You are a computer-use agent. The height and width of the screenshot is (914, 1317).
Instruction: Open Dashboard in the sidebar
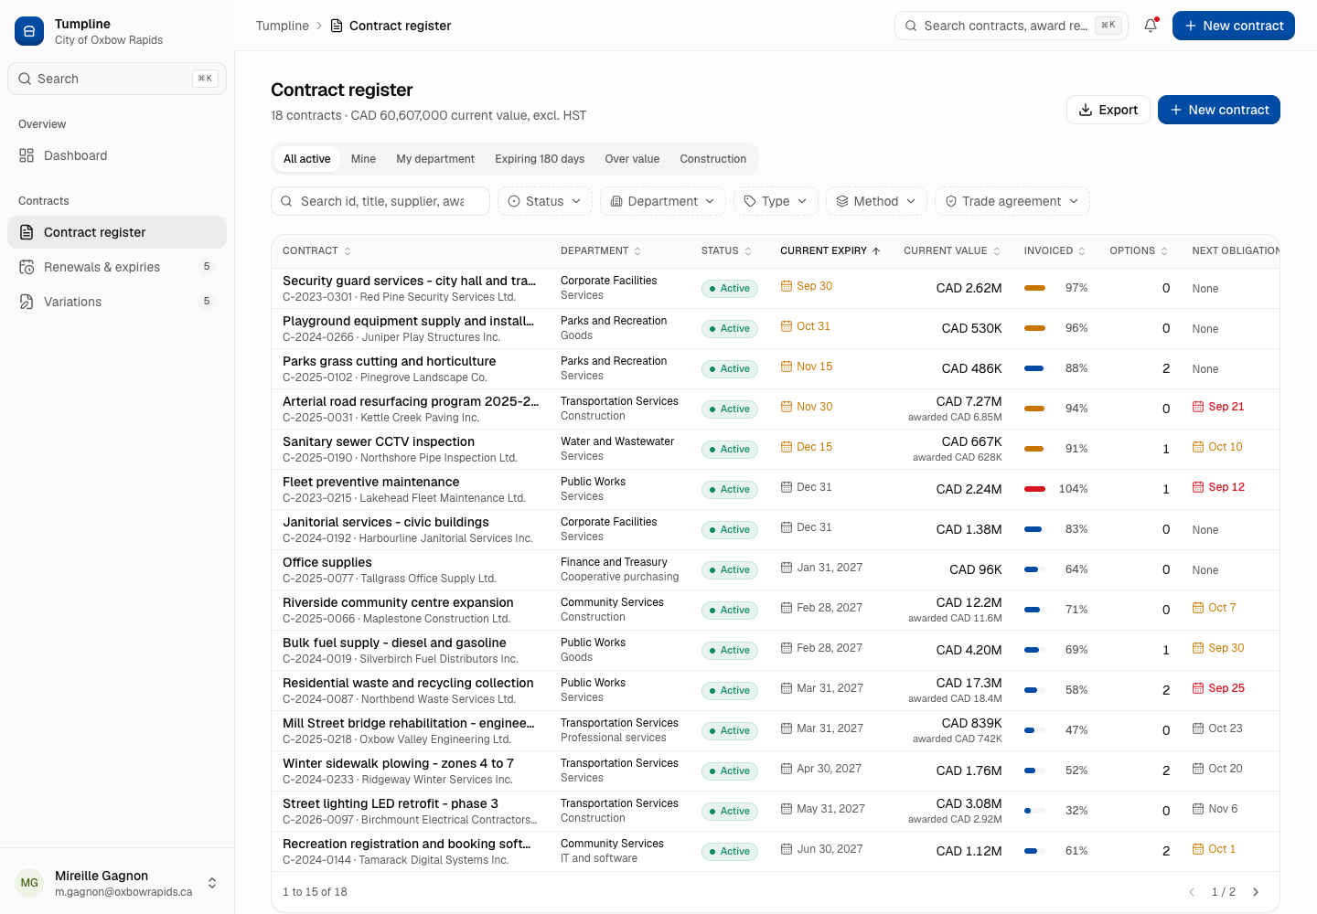coord(117,155)
